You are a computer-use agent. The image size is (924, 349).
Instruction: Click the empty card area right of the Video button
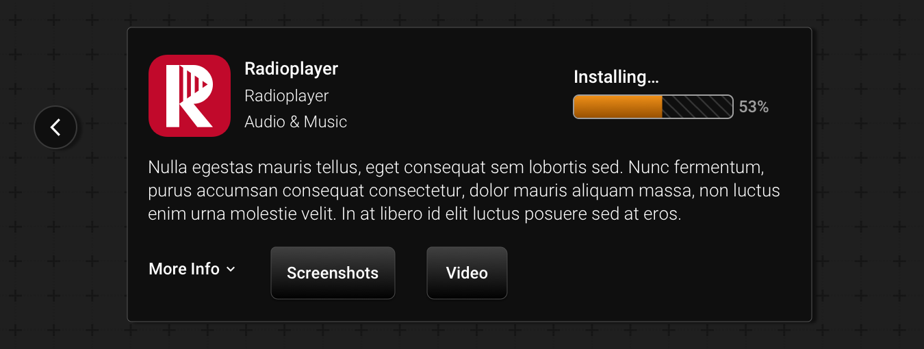click(x=657, y=273)
